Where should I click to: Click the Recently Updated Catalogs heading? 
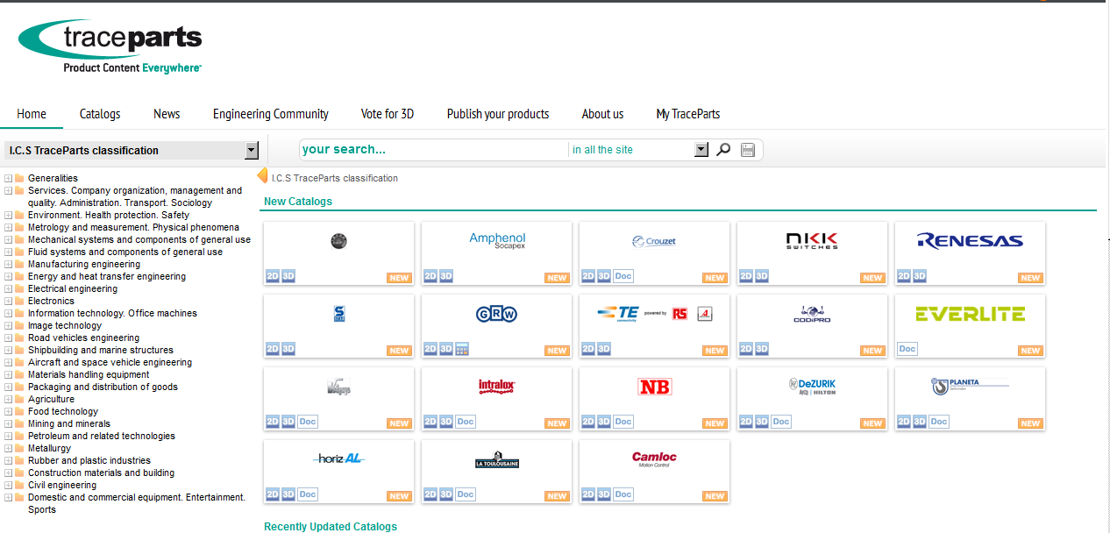[x=331, y=527]
